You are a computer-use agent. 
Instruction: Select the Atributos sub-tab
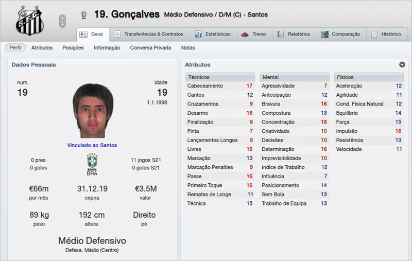(42, 48)
